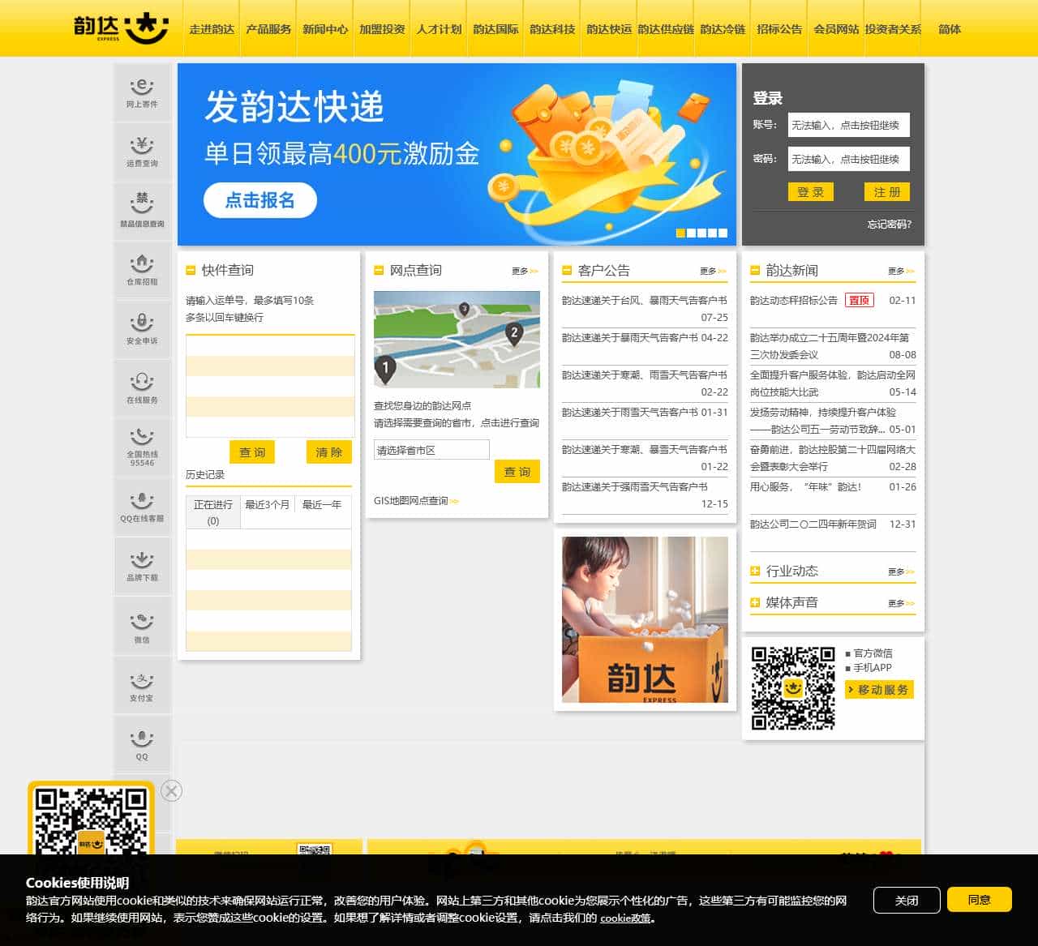The width and height of the screenshot is (1038, 946).
Task: Click 更多 in 韵达新闻 panel
Action: [902, 271]
